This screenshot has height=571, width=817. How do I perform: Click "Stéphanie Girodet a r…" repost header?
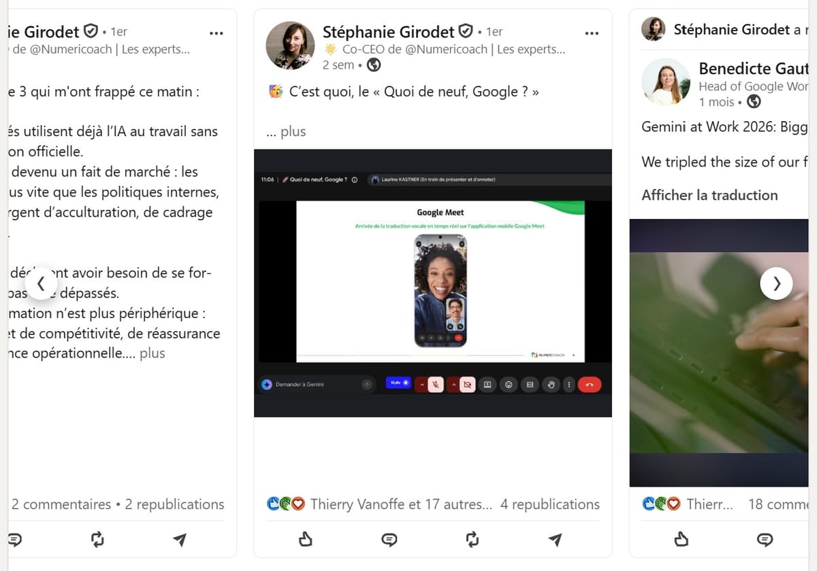point(741,29)
